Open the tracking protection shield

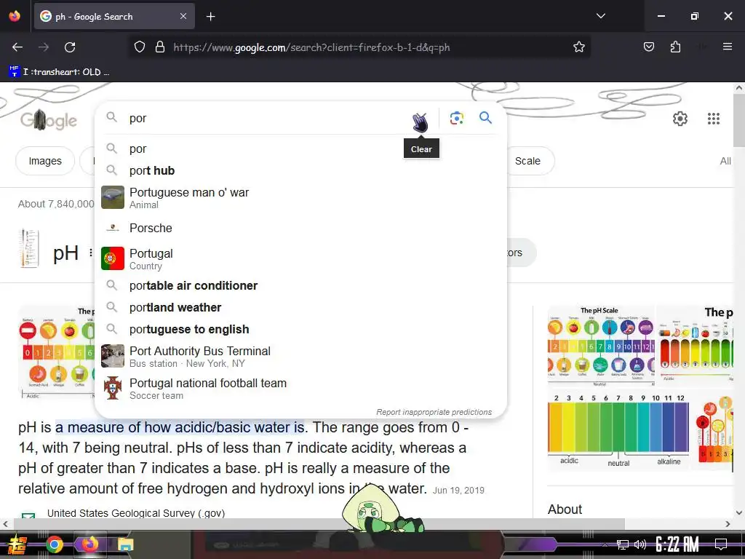(x=139, y=47)
